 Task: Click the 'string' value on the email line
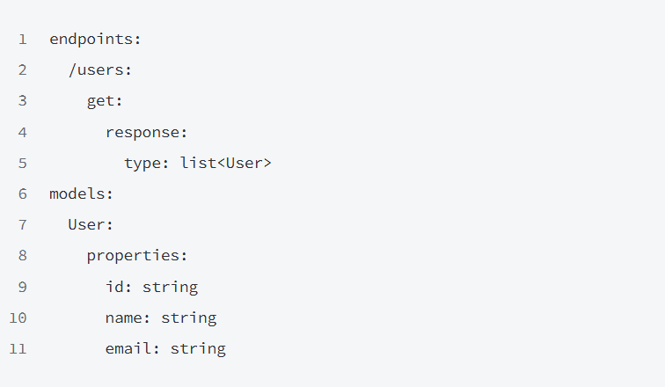198,348
